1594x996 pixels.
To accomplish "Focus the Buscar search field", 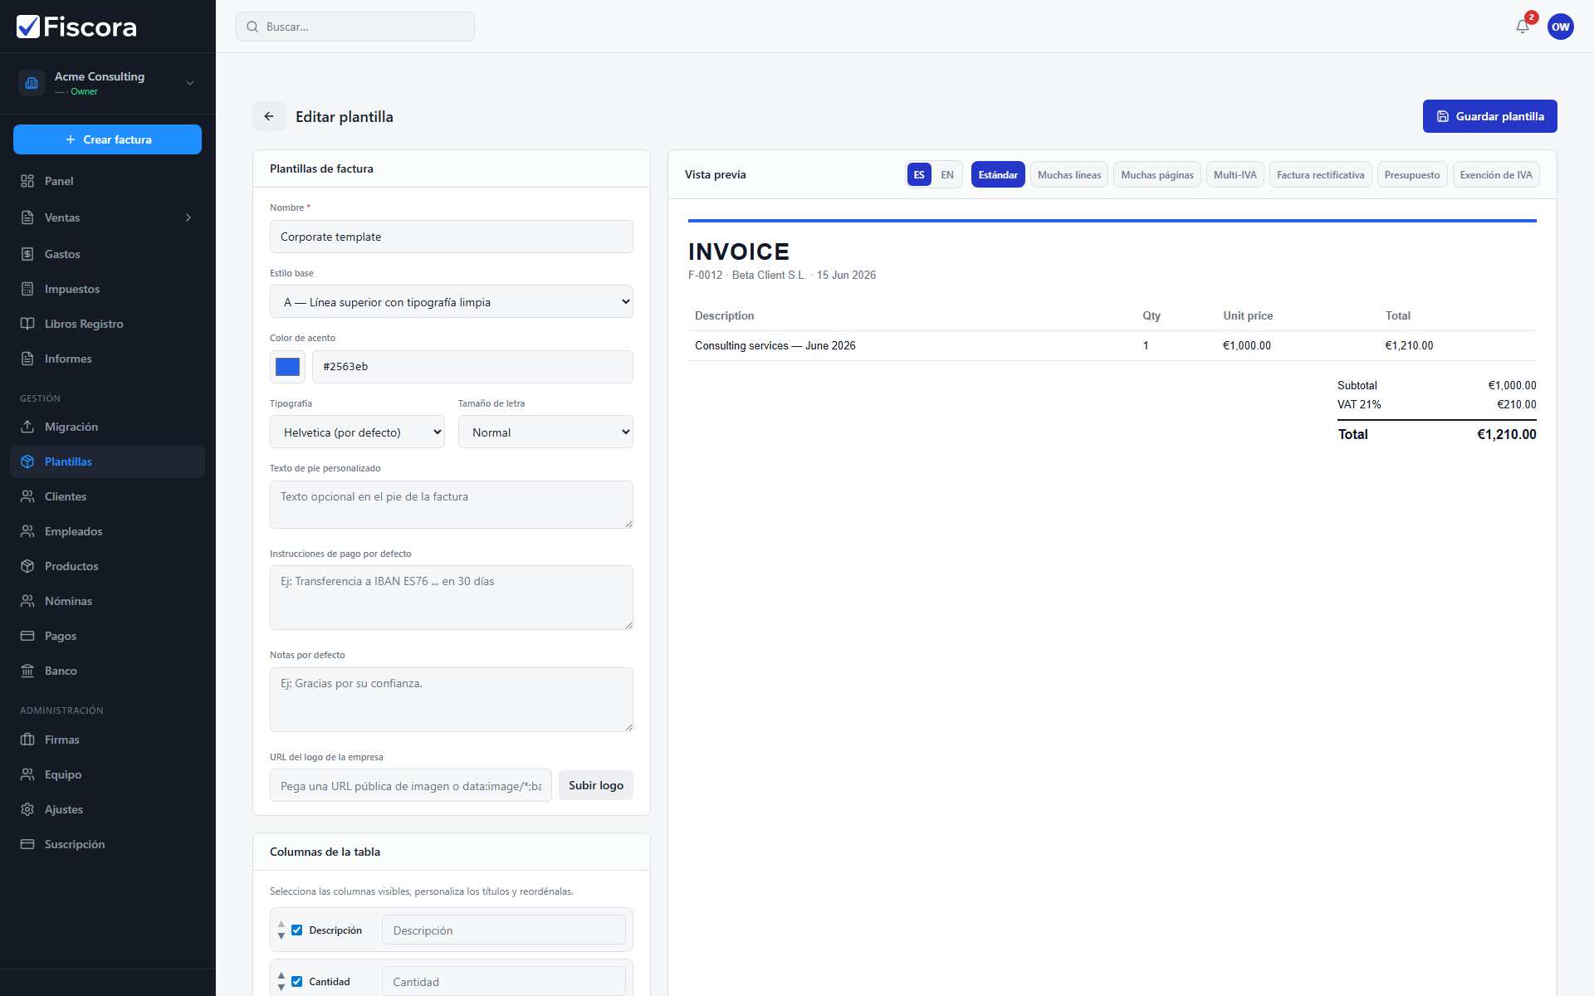I will 355,27.
